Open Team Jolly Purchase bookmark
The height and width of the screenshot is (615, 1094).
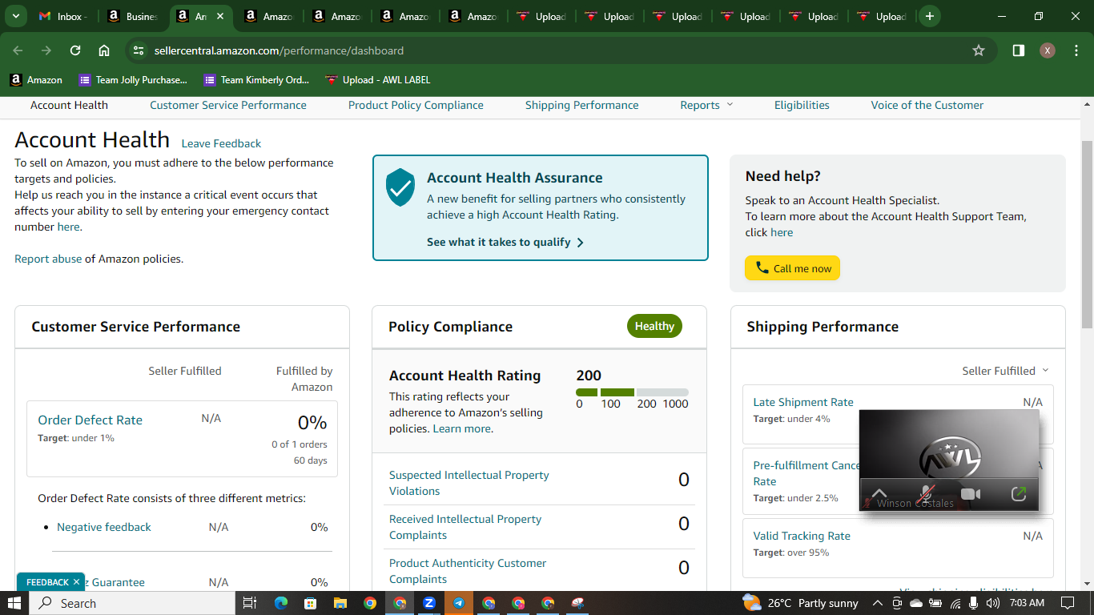click(x=133, y=80)
